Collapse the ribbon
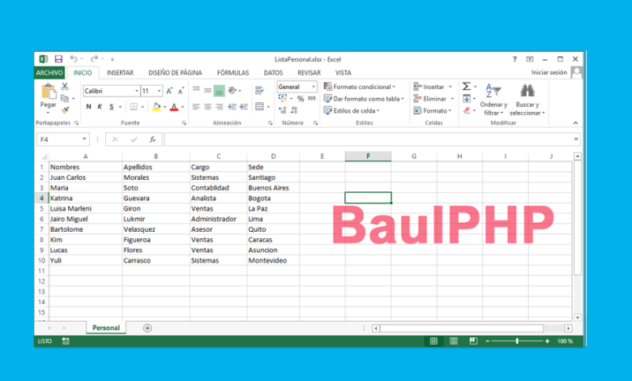 click(575, 123)
